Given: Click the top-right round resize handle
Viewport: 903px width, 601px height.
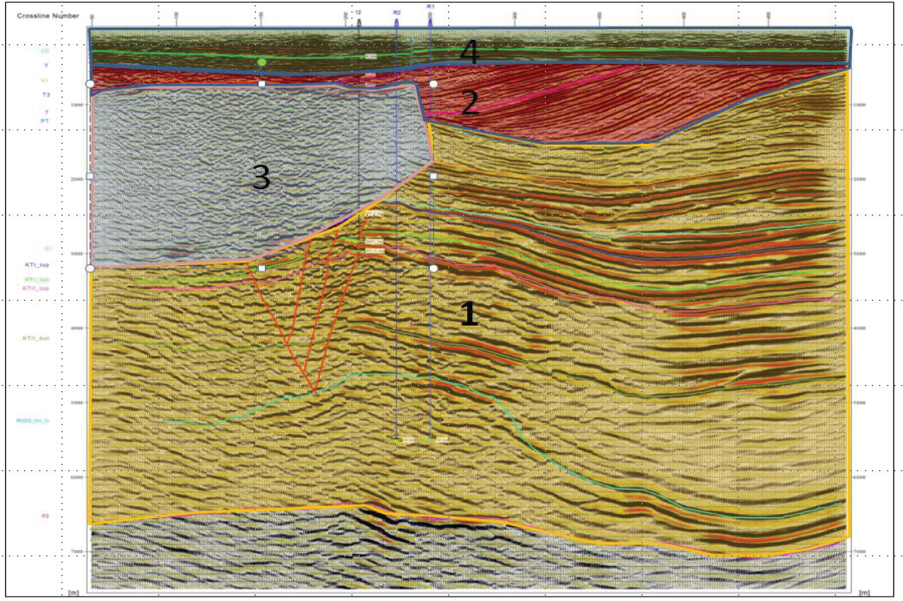Looking at the screenshot, I should tap(434, 84).
